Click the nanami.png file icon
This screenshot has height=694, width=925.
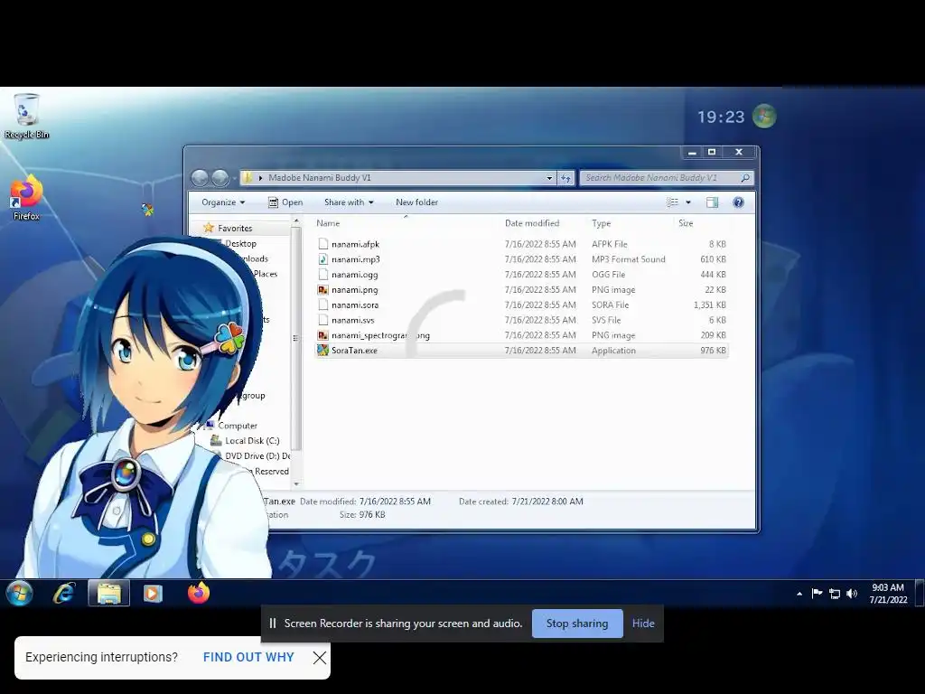[322, 290]
